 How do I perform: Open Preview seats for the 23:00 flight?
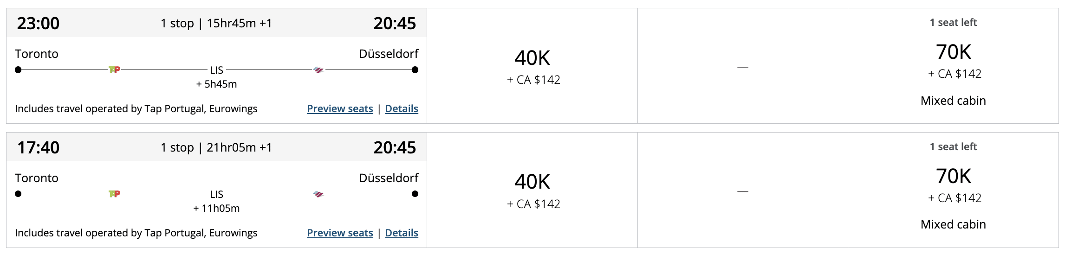tap(340, 109)
